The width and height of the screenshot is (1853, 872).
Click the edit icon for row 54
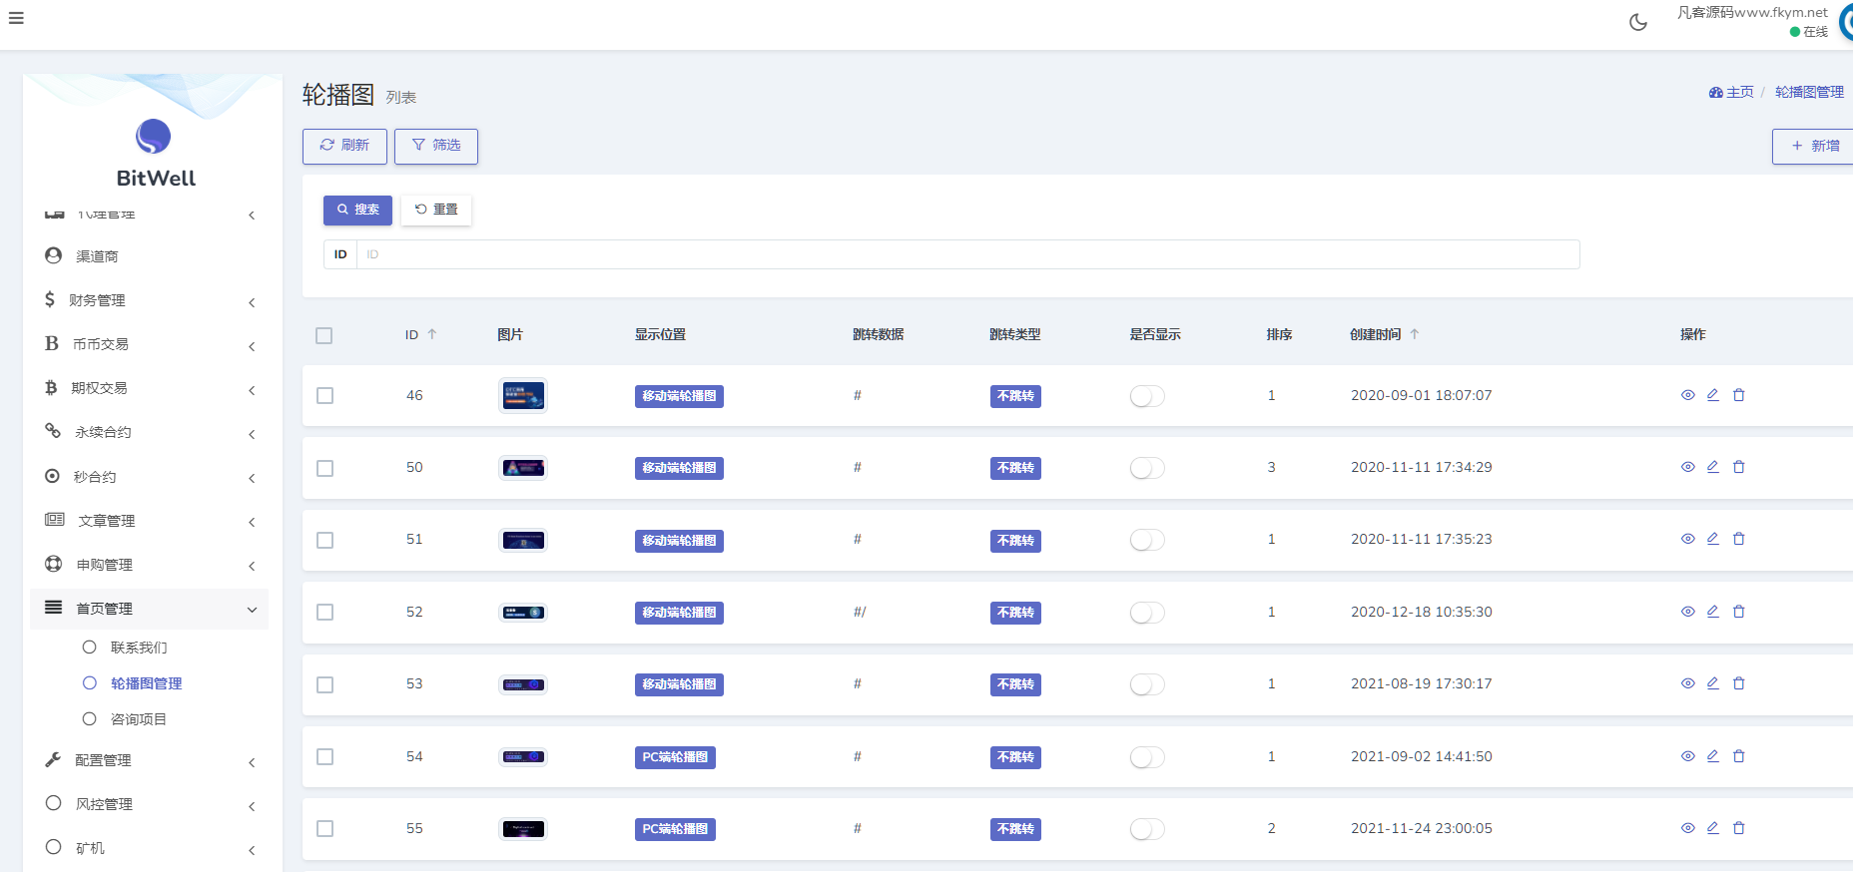[1712, 756]
